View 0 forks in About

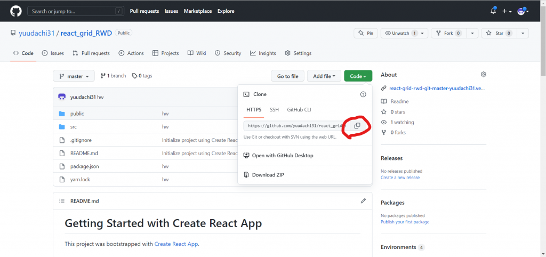(x=394, y=132)
